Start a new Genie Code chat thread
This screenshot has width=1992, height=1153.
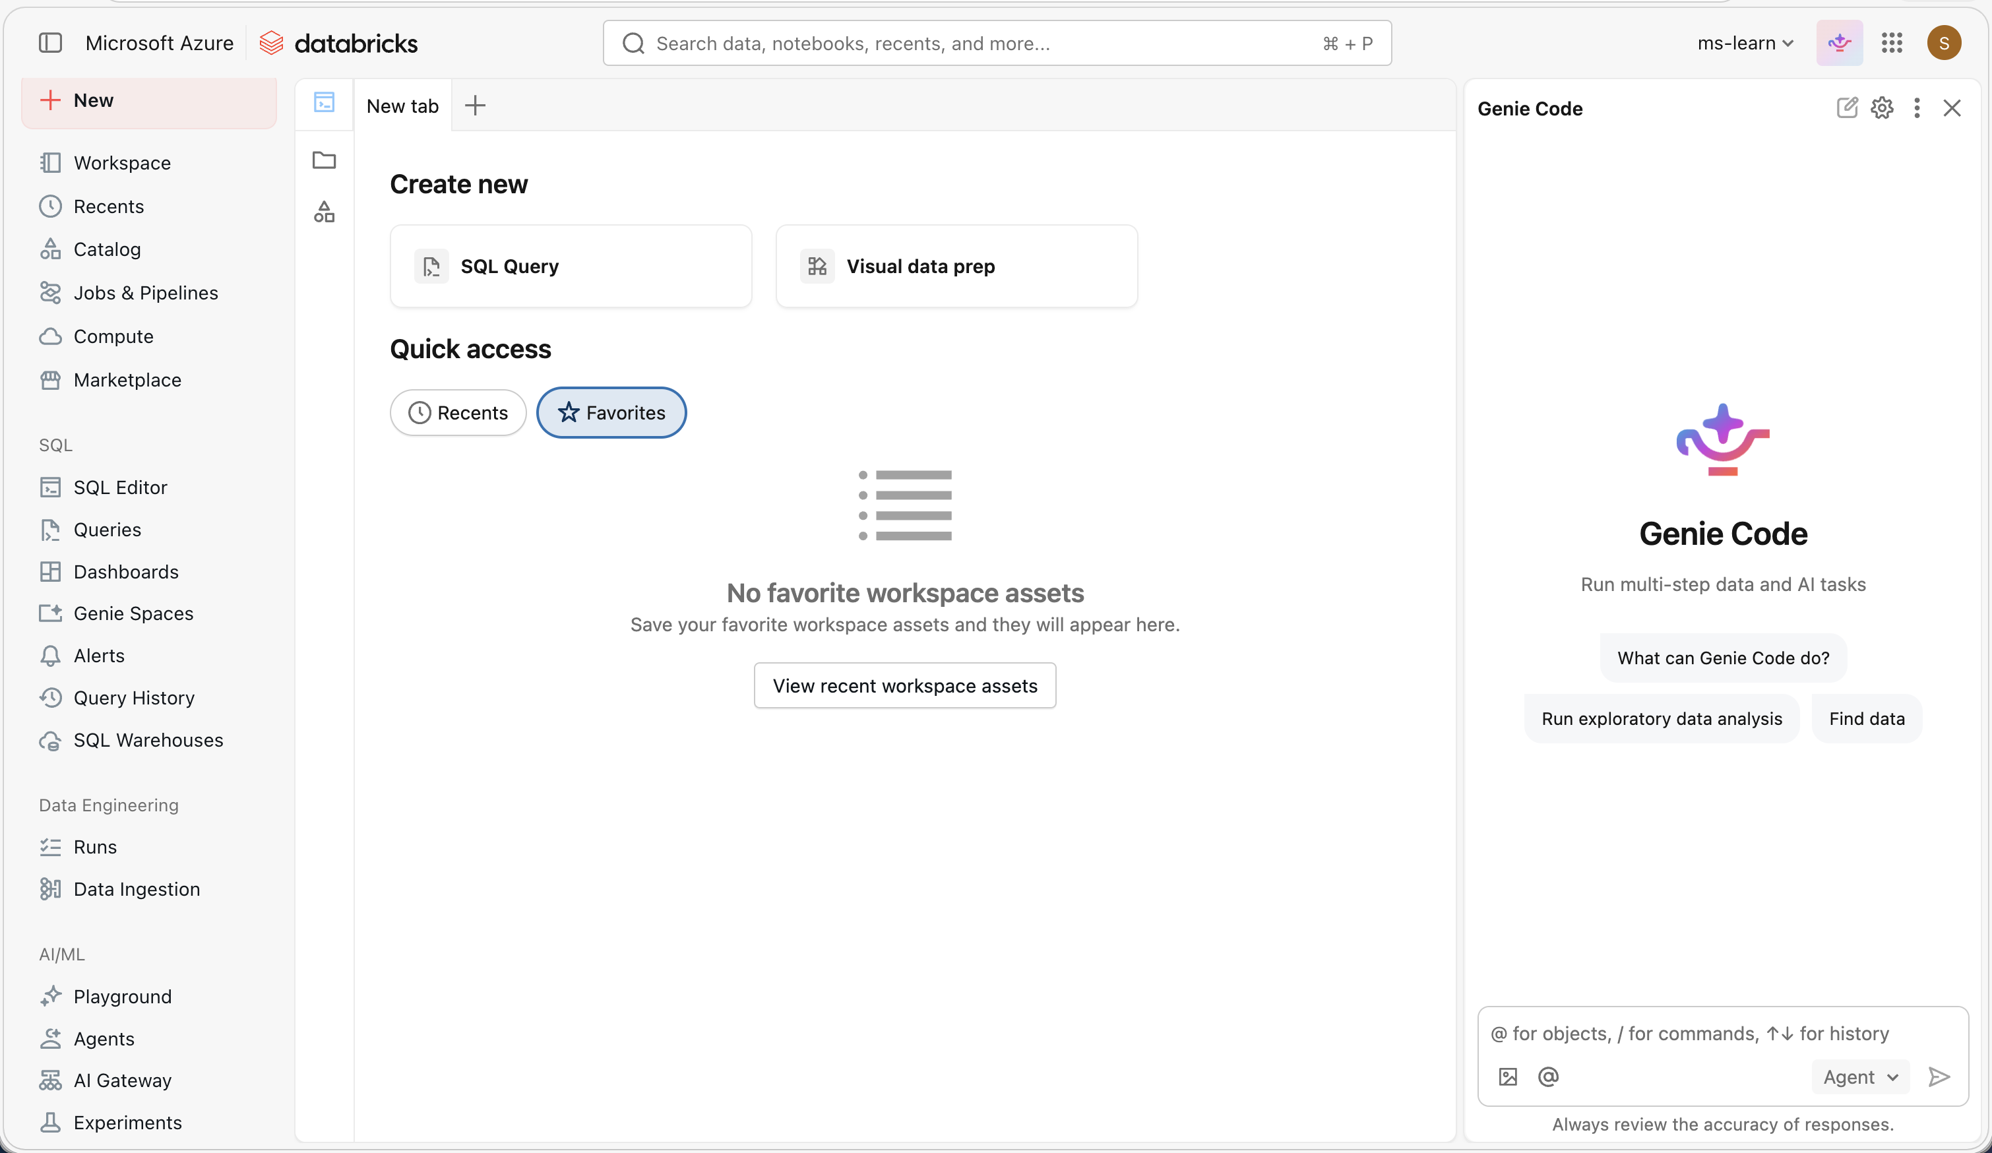[x=1848, y=108]
